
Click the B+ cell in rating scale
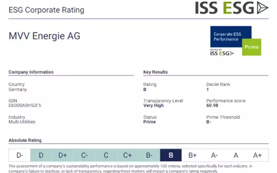[x=193, y=155]
